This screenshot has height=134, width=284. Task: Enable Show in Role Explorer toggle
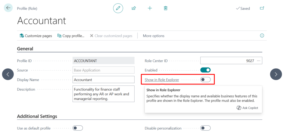205,80
